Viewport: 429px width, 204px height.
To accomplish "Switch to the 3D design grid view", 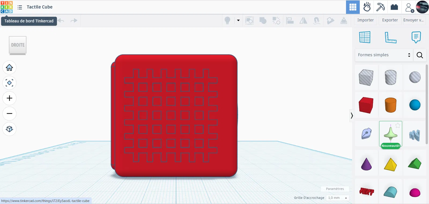I will [353, 7].
